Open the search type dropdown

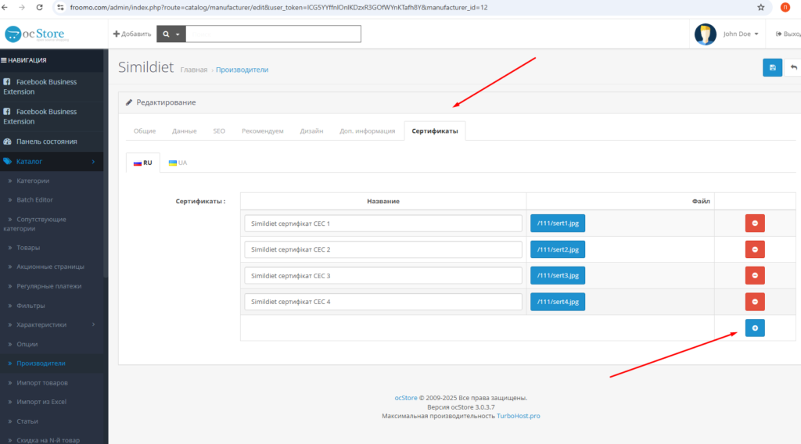[x=171, y=34]
